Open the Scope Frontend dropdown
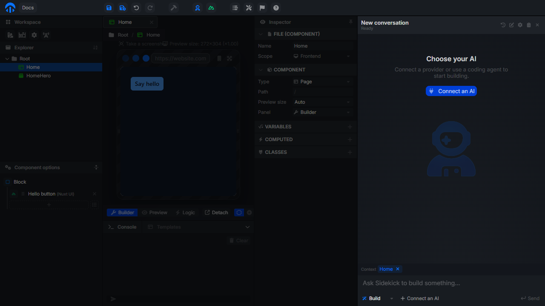The height and width of the screenshot is (306, 545). [x=323, y=56]
